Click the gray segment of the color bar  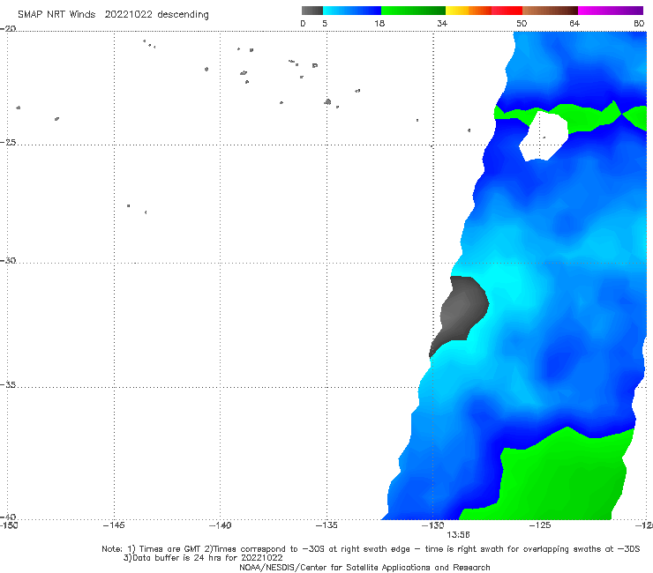(x=312, y=11)
